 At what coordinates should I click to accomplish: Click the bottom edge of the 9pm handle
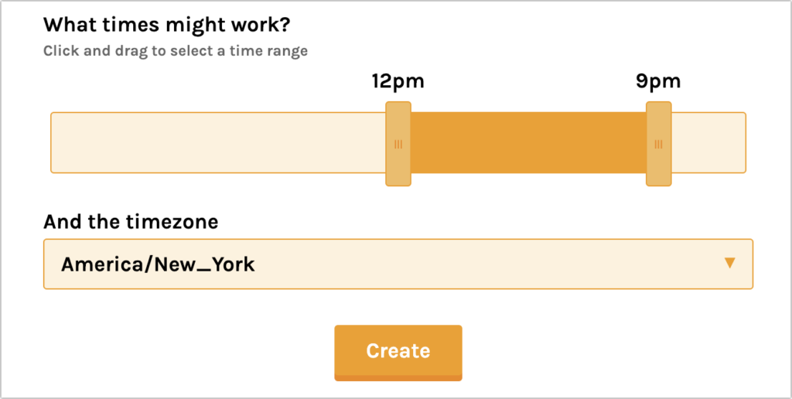[x=659, y=185]
